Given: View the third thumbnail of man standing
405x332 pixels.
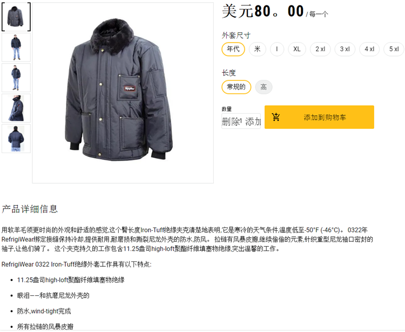Looking at the screenshot, I should pyautogui.click(x=16, y=78).
